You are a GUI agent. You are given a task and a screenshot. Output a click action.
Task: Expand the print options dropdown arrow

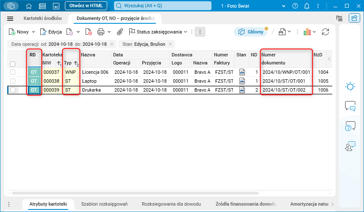click(109, 32)
